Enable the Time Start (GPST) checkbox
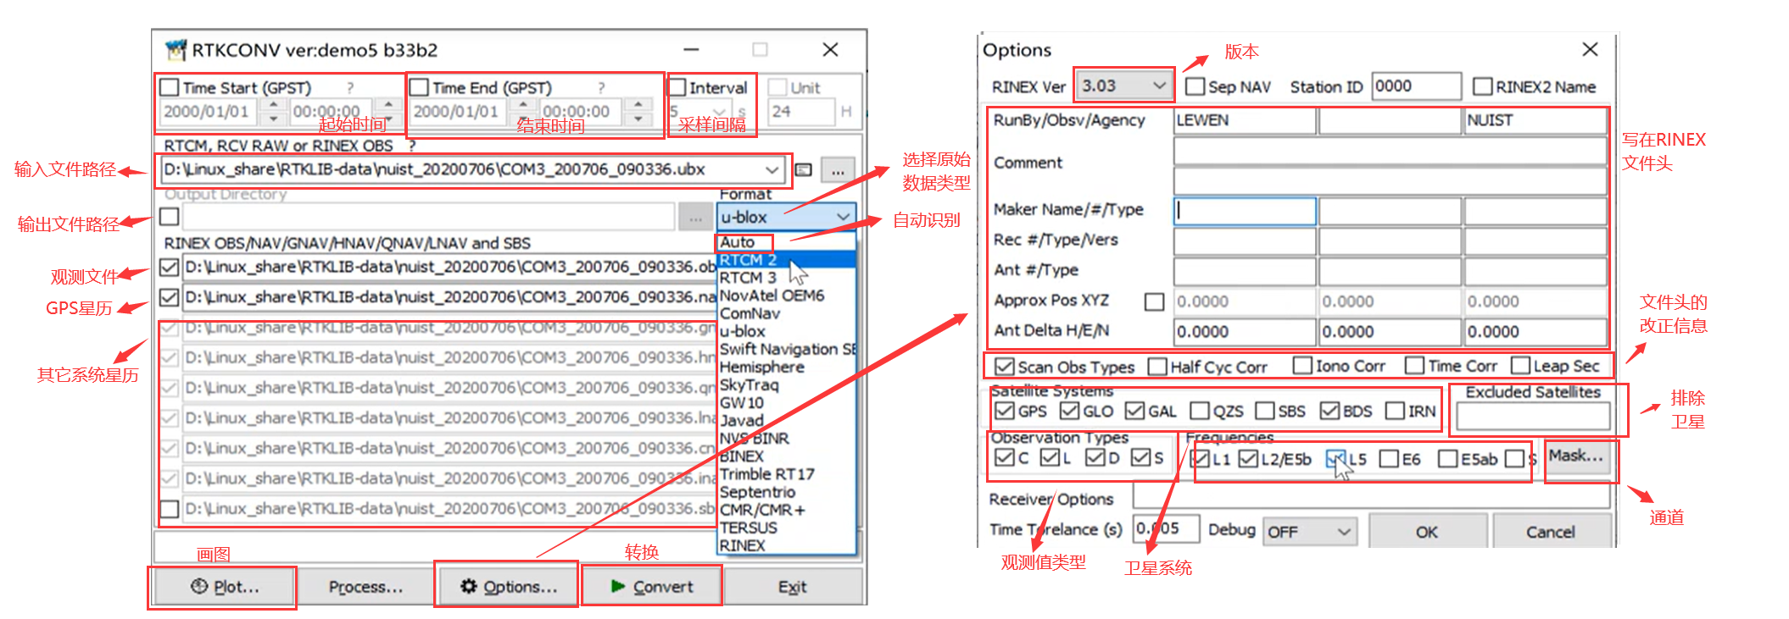Screen dimensions: 1789x619 coord(170,87)
